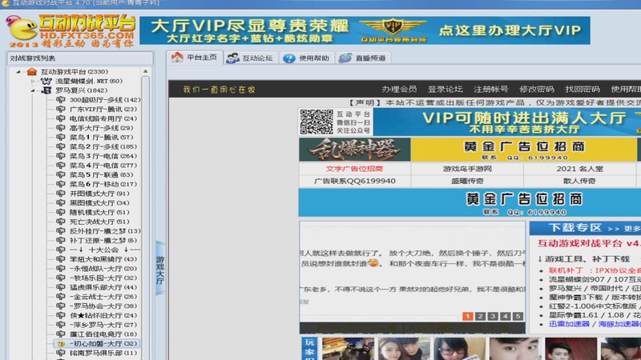
Task: Click the hall icon next to 菜鸟4厅-电信
Action: [61, 166]
